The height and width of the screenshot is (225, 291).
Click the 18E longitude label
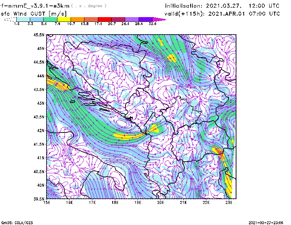pos(115,202)
